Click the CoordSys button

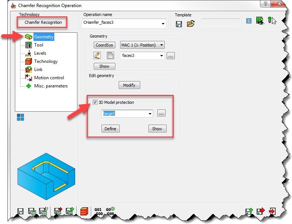[x=104, y=45]
